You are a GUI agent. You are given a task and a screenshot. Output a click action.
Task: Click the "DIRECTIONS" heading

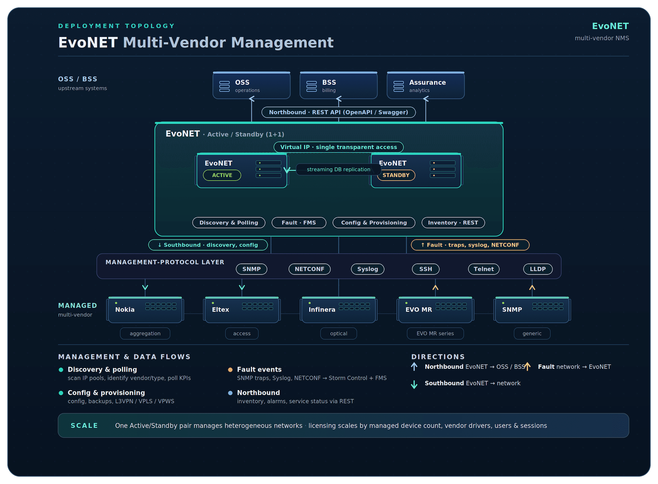point(438,357)
